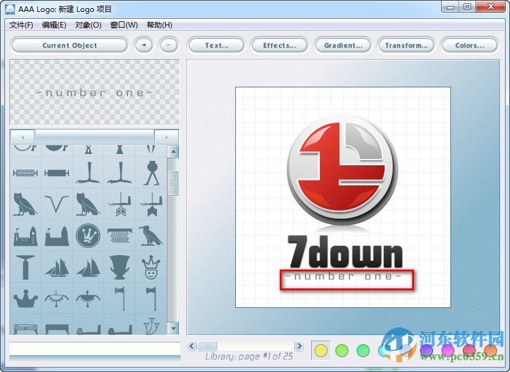Go to previous object with left arrow button
510x372 pixels.
point(144,45)
